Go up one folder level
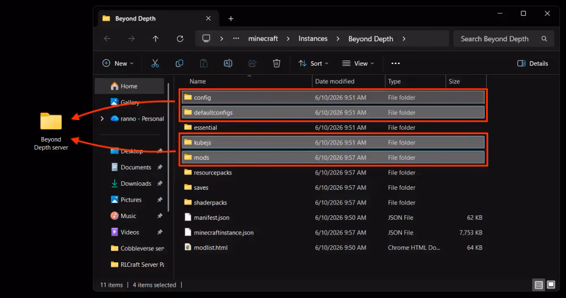Screen dimensions: 566x298 [156, 39]
